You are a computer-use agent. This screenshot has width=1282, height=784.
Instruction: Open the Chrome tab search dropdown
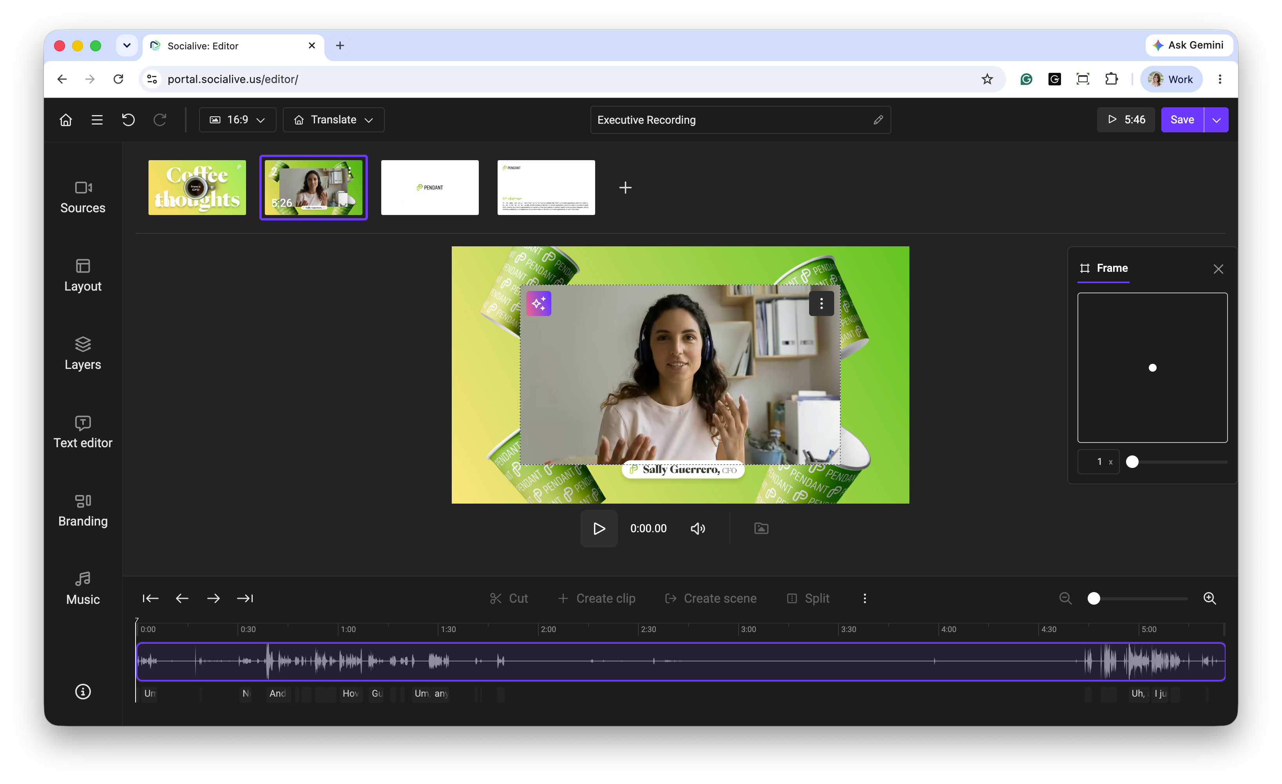(x=127, y=46)
